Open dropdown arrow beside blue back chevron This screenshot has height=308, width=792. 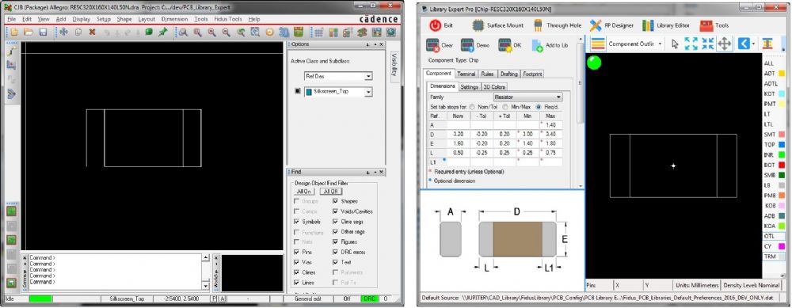pyautogui.click(x=753, y=44)
